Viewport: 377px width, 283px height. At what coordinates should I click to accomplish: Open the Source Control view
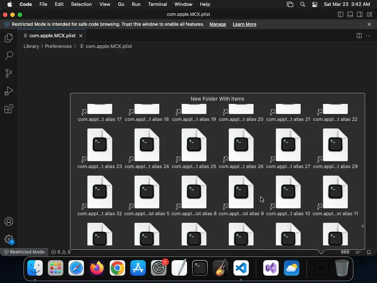tap(9, 73)
